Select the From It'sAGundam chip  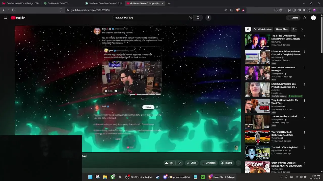[262, 29]
